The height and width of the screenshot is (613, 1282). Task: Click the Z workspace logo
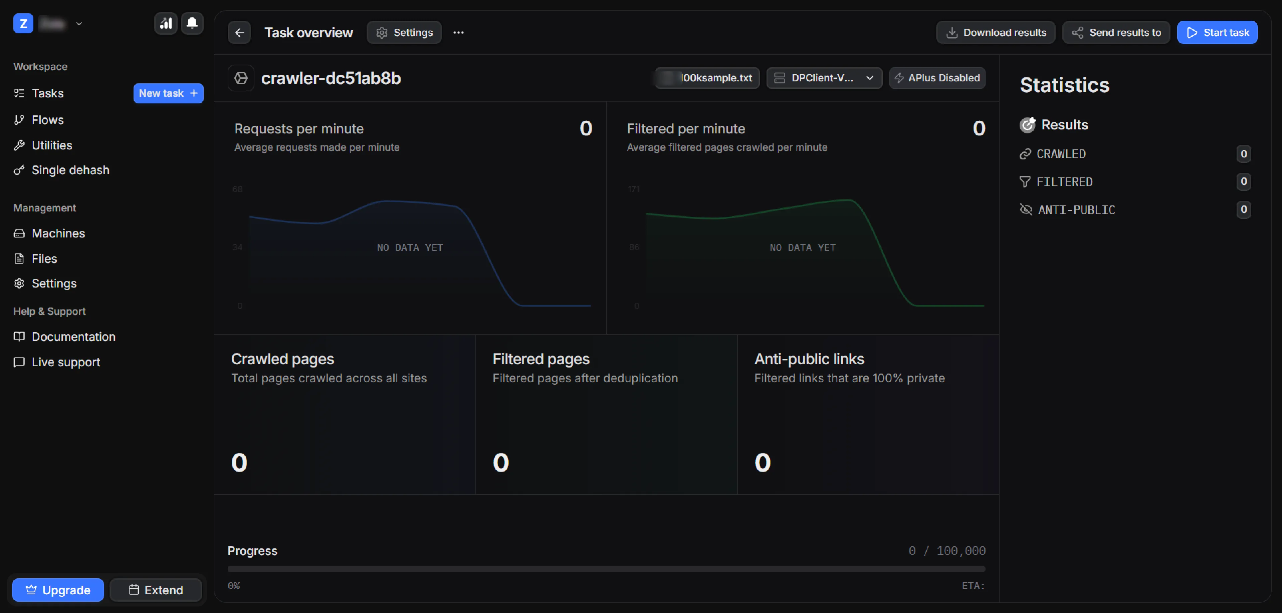(23, 23)
